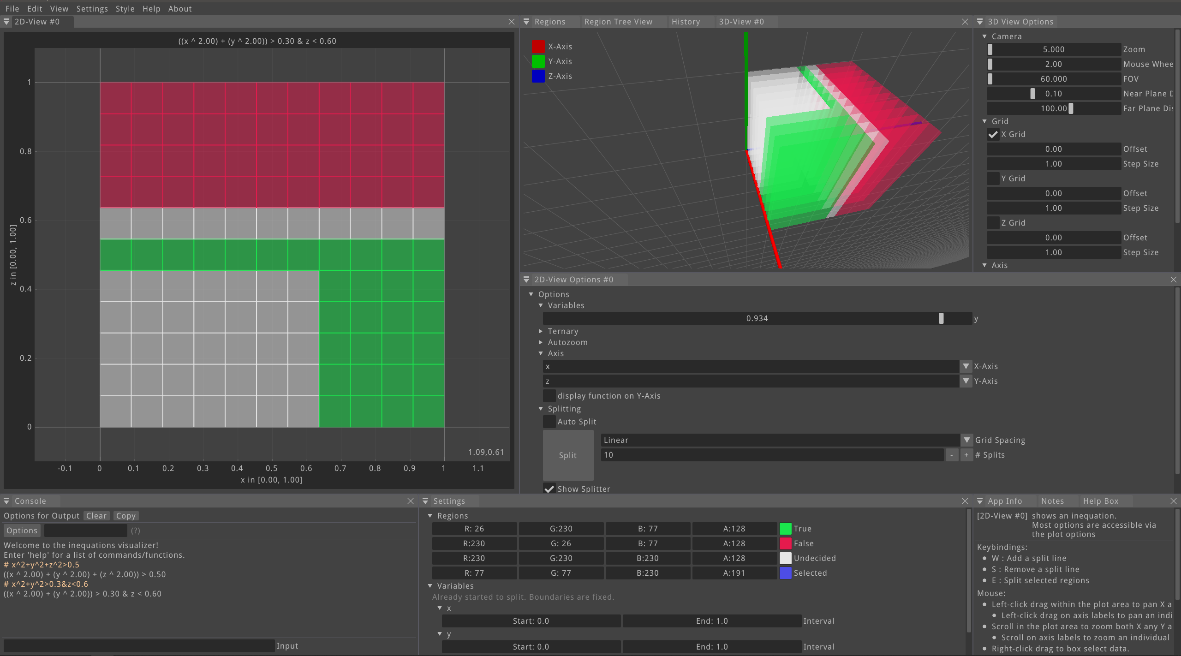
Task: Enable the Z Grid checkbox
Action: click(x=993, y=223)
